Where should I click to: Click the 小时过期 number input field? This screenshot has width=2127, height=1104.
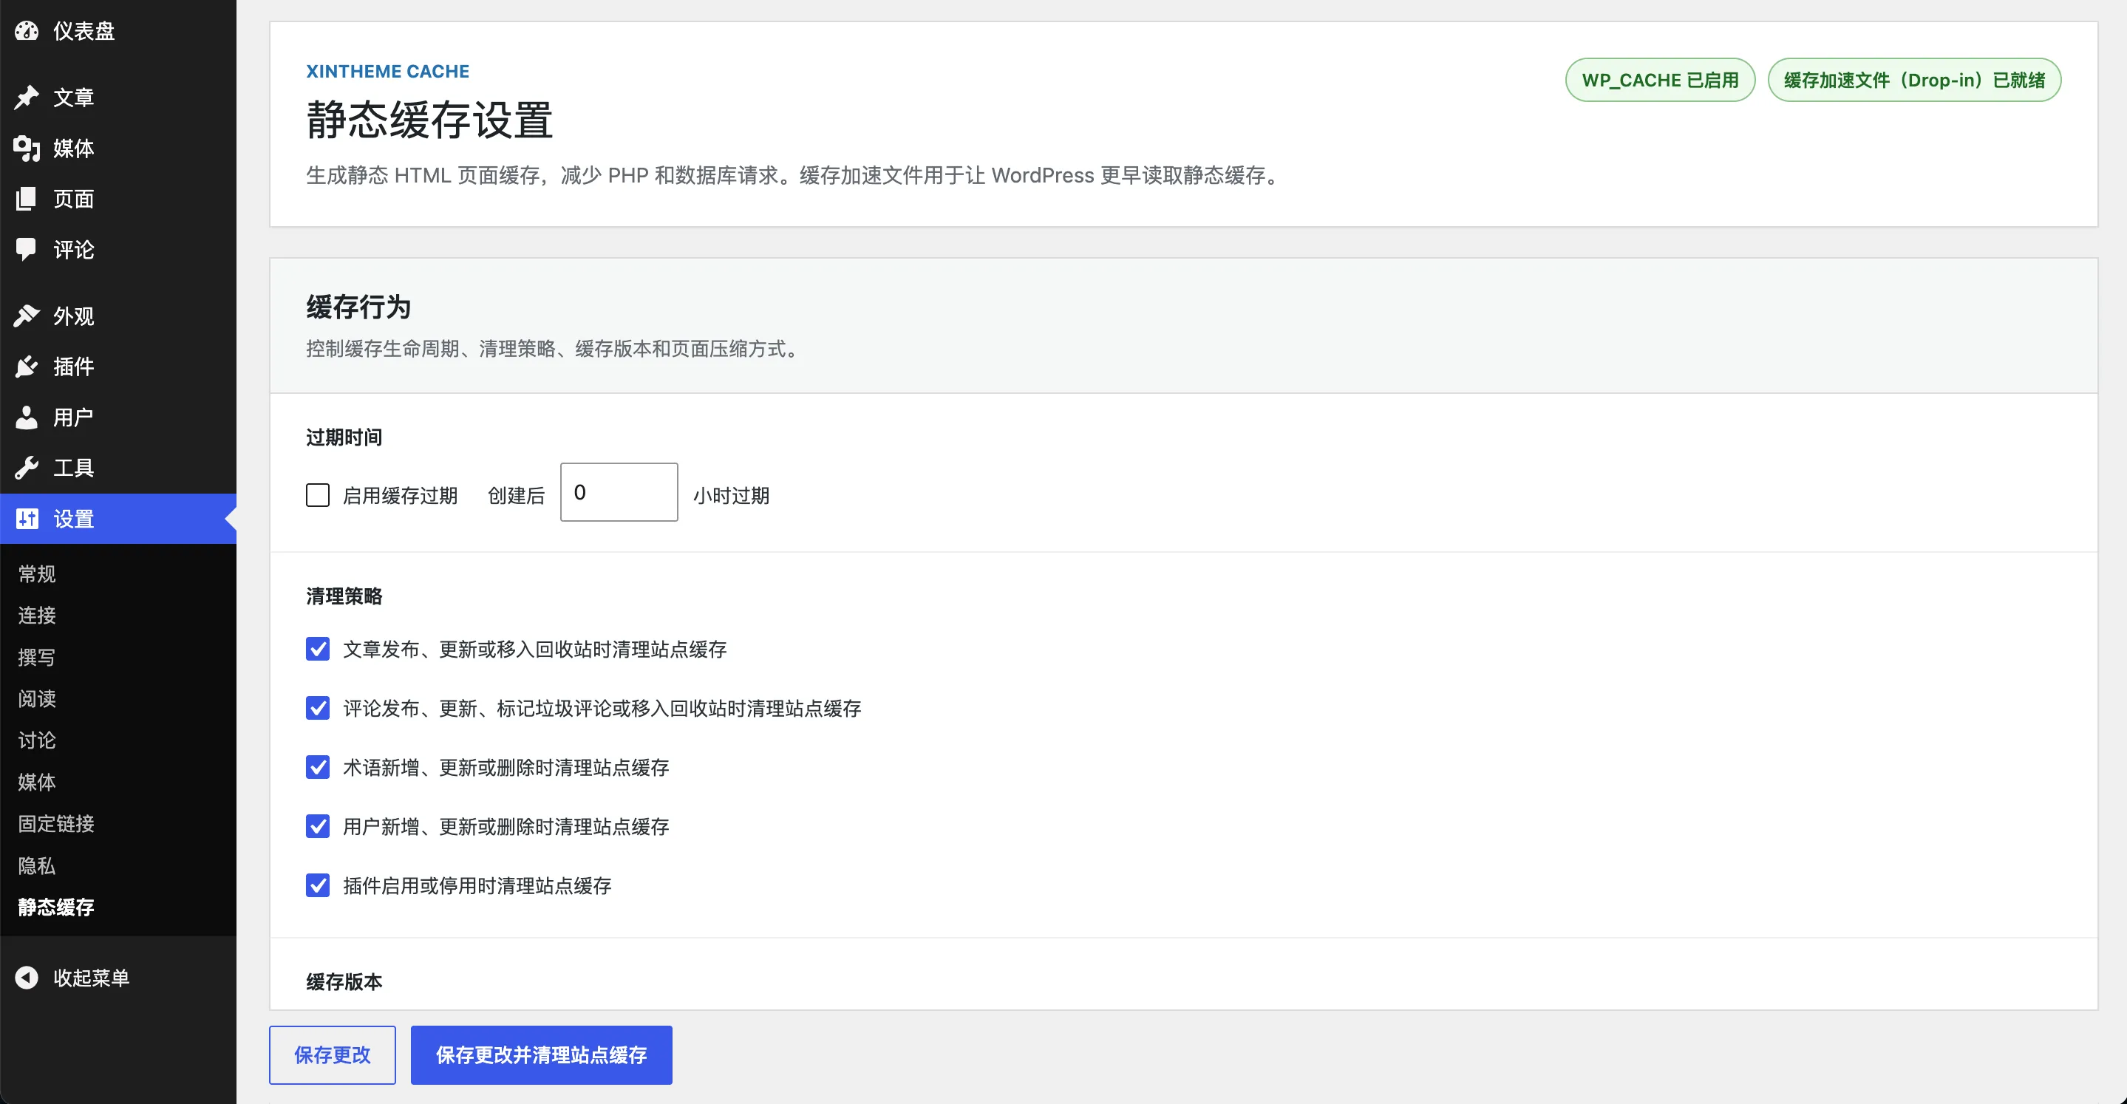(619, 492)
